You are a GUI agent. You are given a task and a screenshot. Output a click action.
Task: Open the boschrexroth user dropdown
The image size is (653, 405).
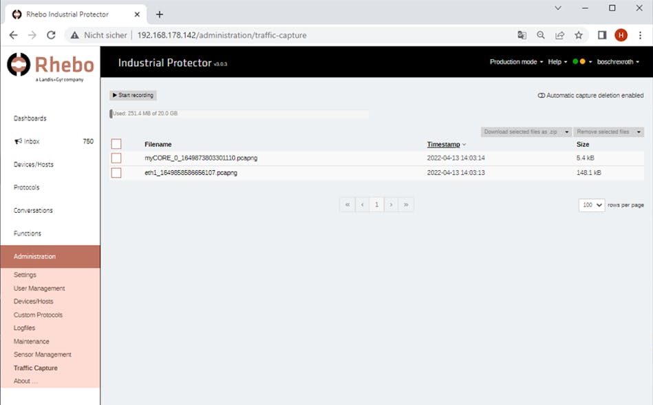pos(618,62)
